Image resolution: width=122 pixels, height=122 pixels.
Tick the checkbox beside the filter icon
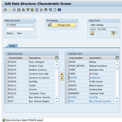pyautogui.click(x=117, y=33)
